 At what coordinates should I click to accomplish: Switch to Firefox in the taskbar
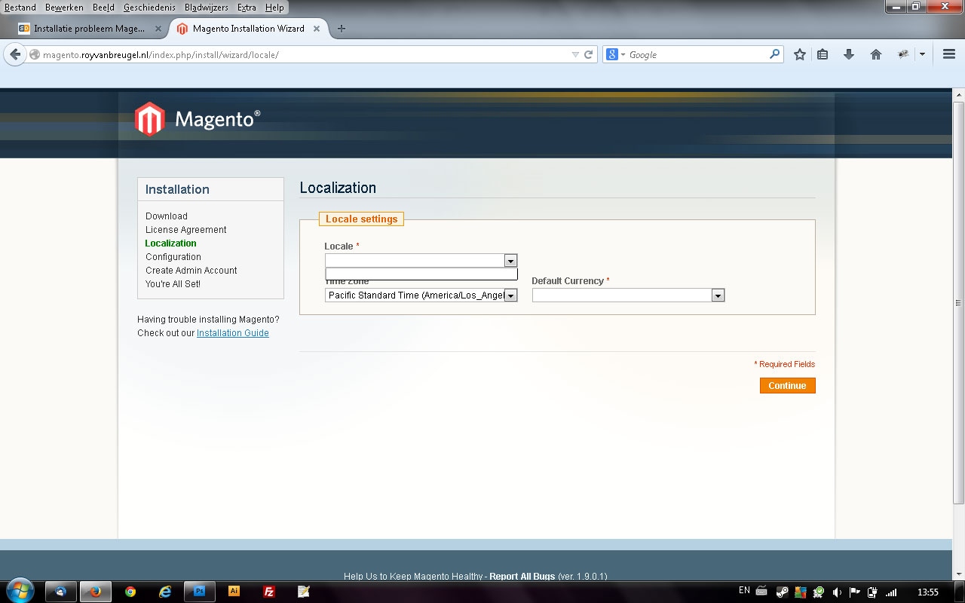point(96,592)
